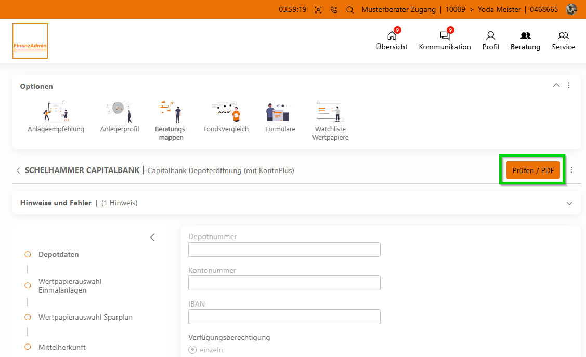The height and width of the screenshot is (357, 586).
Task: Open the user avatar in top bar
Action: coord(571,9)
